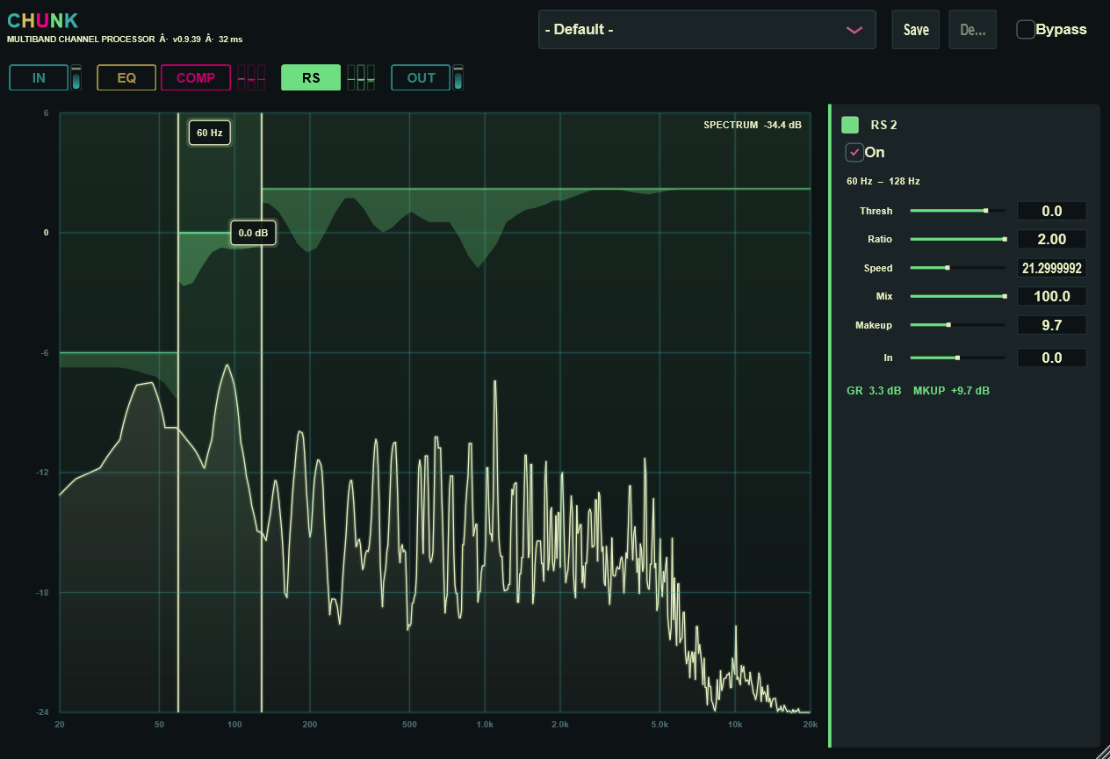This screenshot has height=759, width=1110.
Task: Adjust the Speed slider
Action: tap(957, 268)
